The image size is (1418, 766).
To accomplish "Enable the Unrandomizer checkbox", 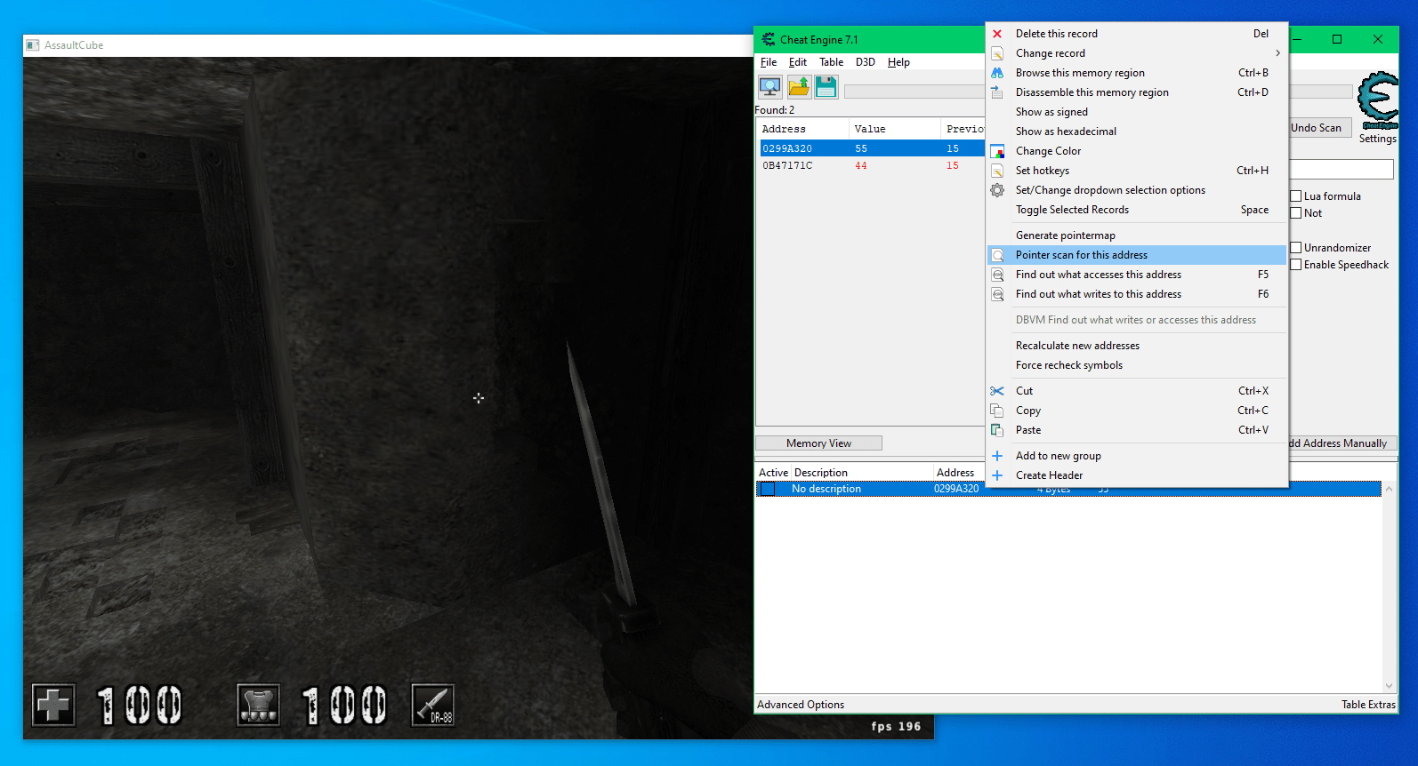I will pos(1296,248).
